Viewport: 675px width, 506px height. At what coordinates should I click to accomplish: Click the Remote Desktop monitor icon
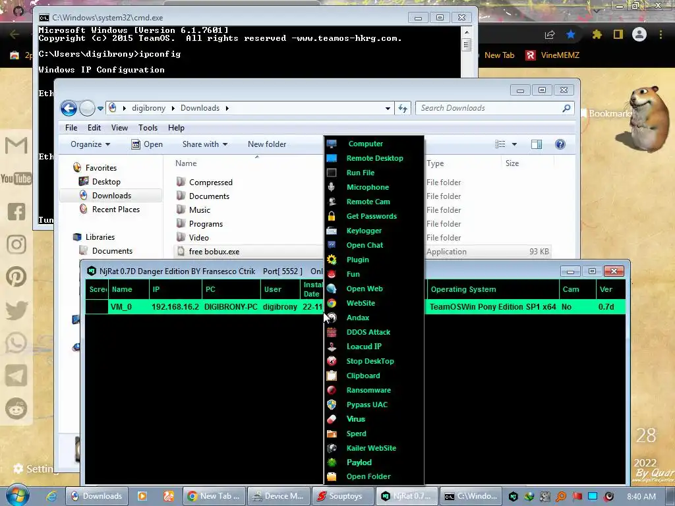pyautogui.click(x=332, y=158)
